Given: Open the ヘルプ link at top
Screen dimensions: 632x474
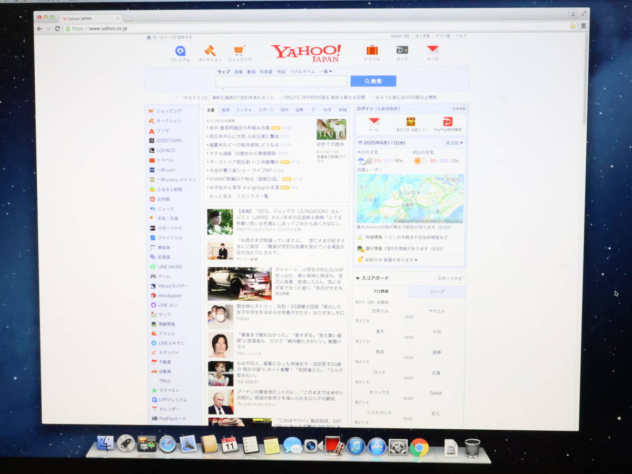Looking at the screenshot, I should [x=461, y=36].
